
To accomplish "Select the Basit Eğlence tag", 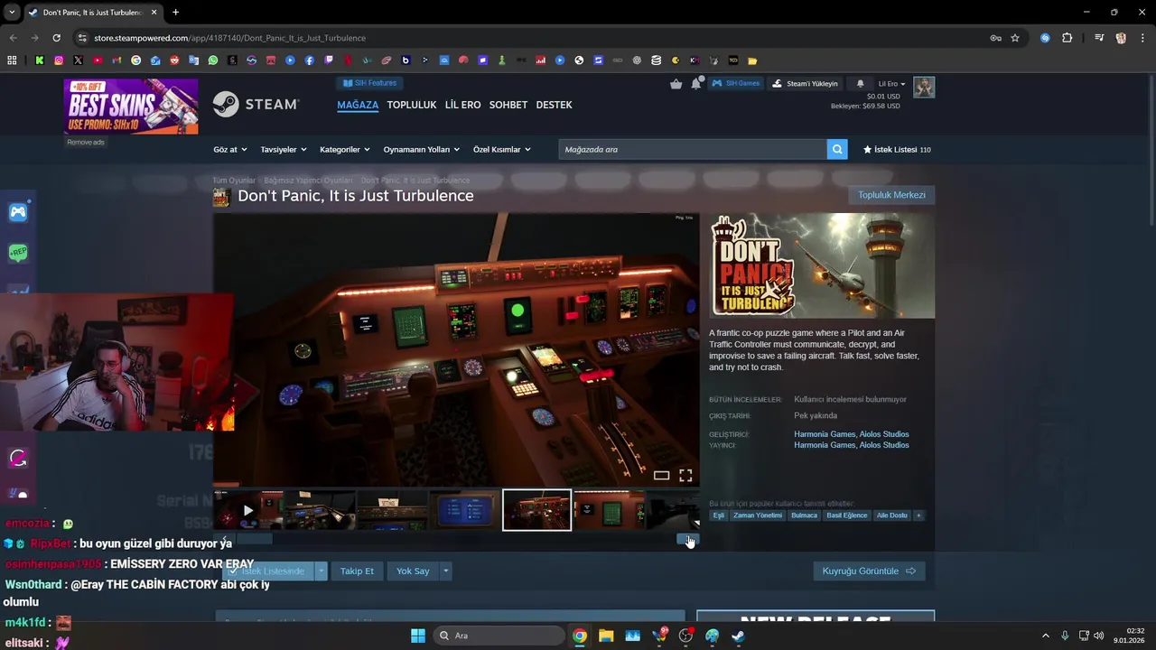I will coord(847,515).
